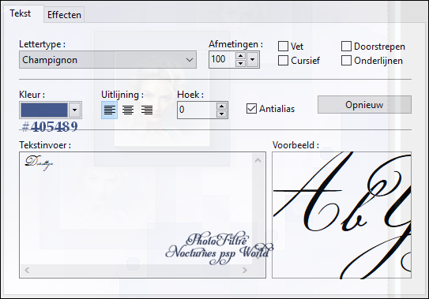Viewport: 429px width, 299px height.
Task: Disable the Antialias checkbox
Action: click(251, 109)
